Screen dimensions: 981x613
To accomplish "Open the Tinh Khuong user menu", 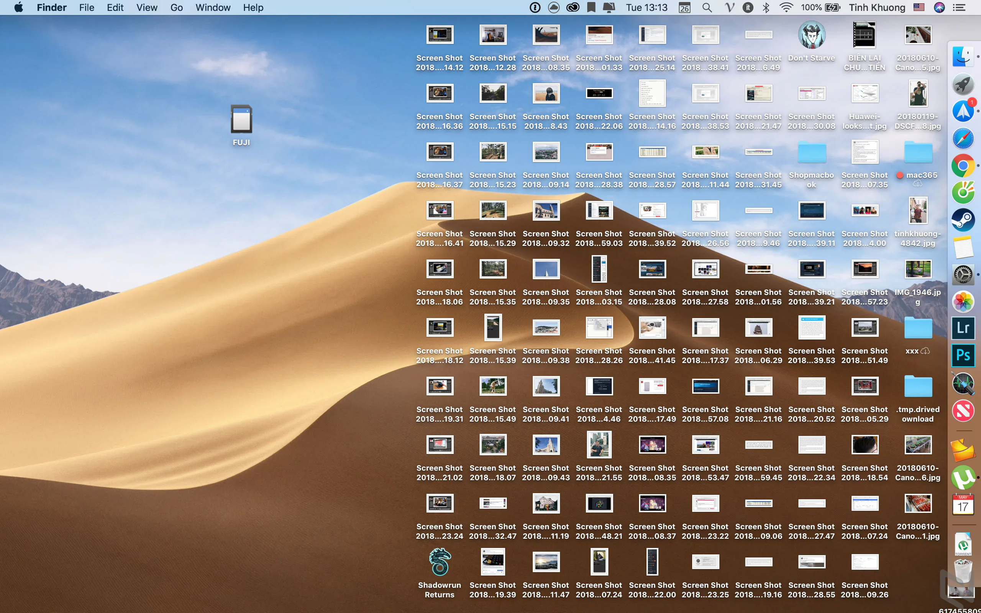I will click(x=877, y=7).
